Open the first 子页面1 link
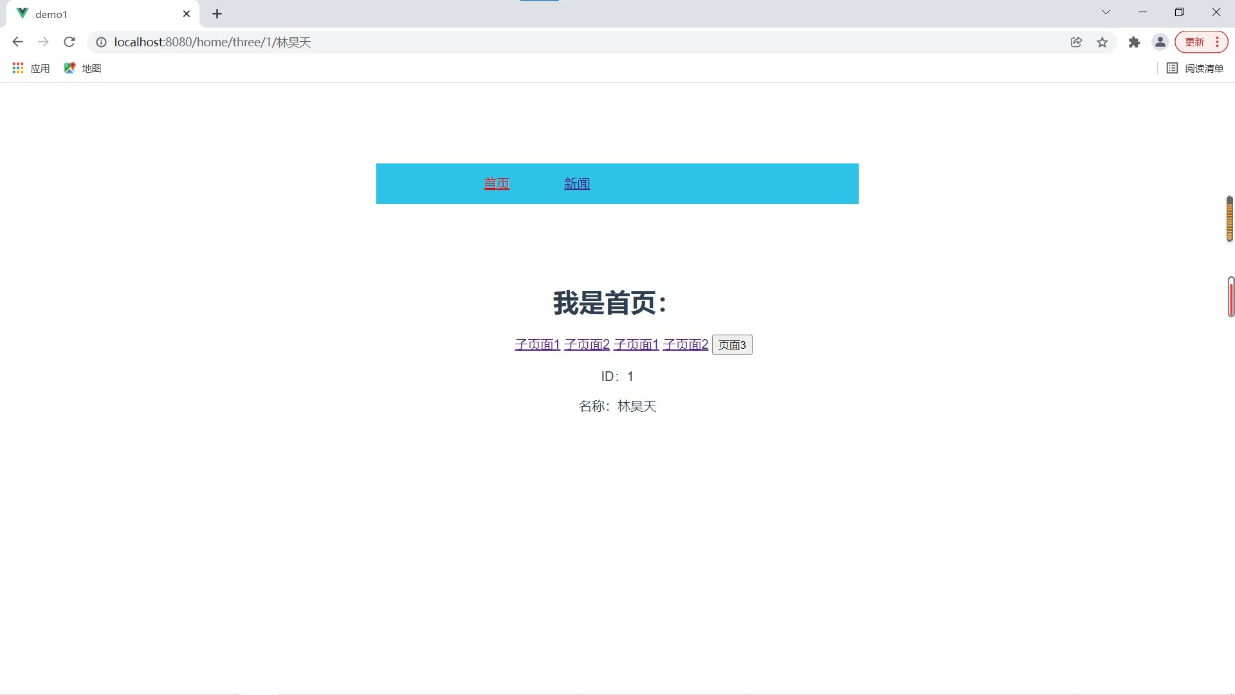Screen dimensions: 1235x695 537,344
